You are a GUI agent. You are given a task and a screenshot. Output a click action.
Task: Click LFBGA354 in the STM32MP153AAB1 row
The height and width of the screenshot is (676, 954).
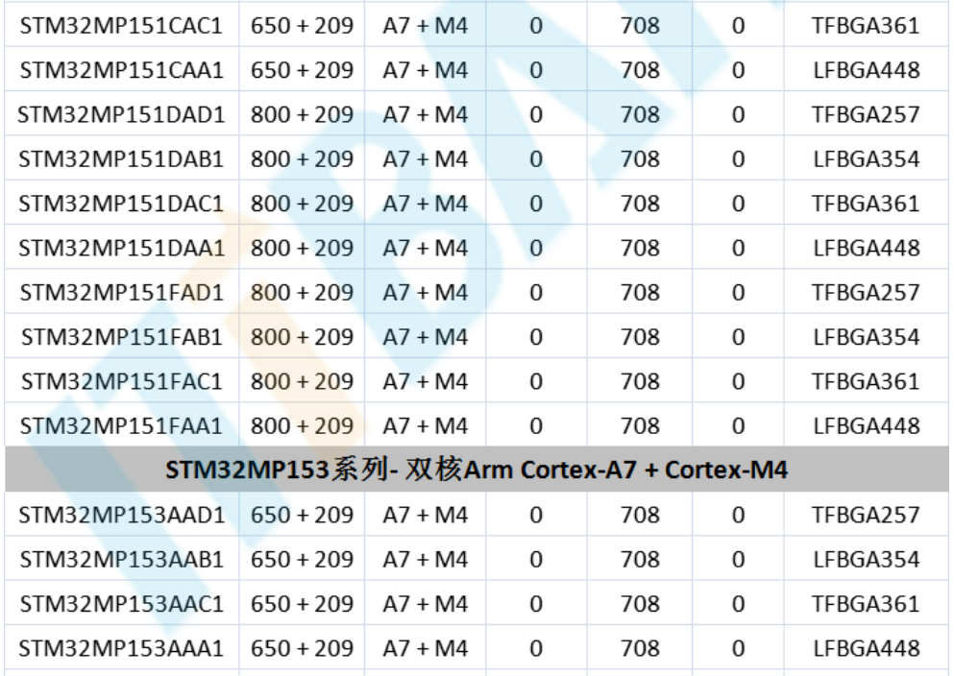pos(866,559)
